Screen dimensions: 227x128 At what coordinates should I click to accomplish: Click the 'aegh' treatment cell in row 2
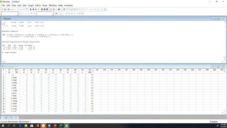[17, 78]
